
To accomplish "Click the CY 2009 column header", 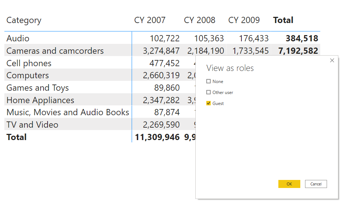I will (244, 20).
